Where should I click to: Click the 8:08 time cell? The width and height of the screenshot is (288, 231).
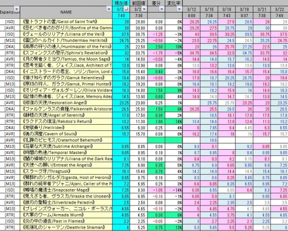(191, 15)
